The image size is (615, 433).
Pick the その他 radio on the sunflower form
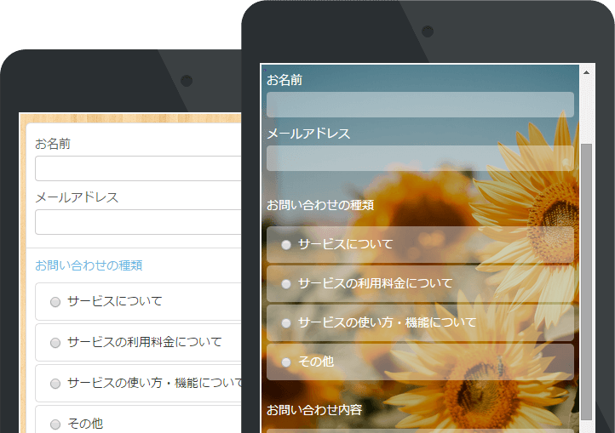286,362
